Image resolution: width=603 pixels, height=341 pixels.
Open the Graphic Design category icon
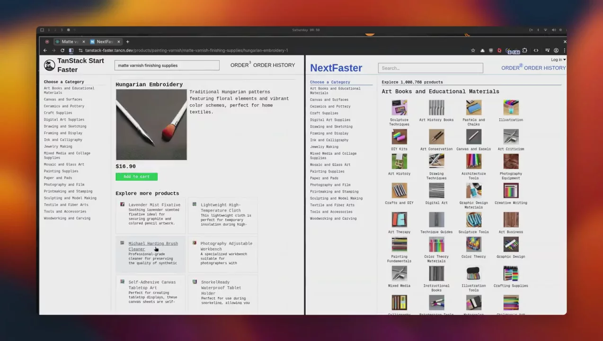coord(511,244)
